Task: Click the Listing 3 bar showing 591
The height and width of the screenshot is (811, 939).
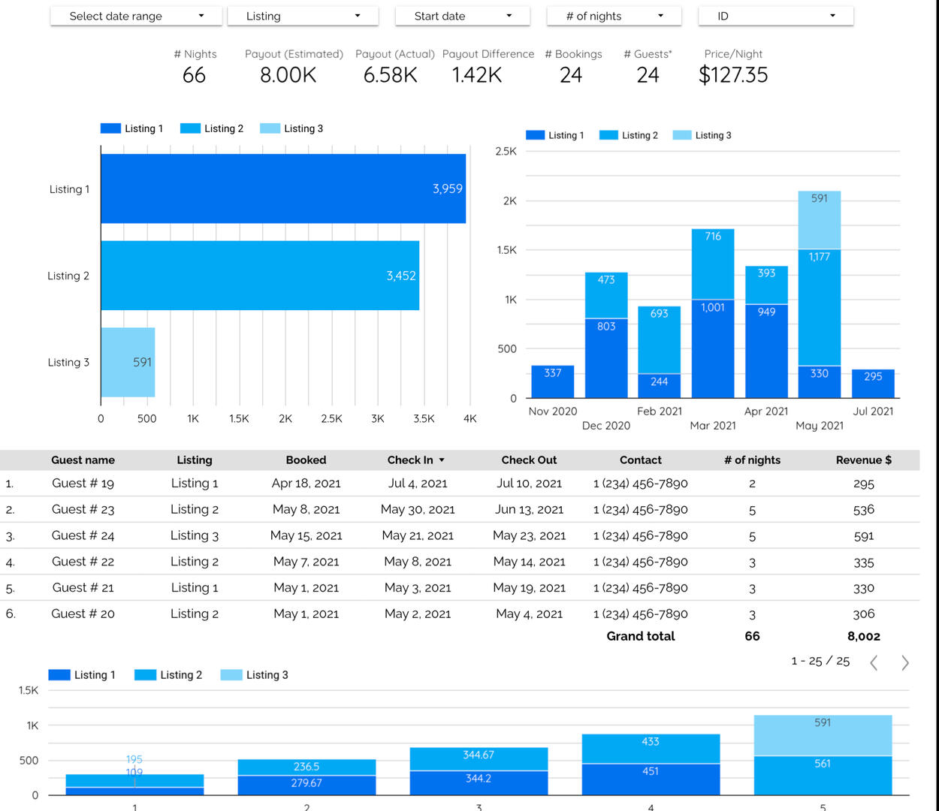Action: [x=128, y=362]
